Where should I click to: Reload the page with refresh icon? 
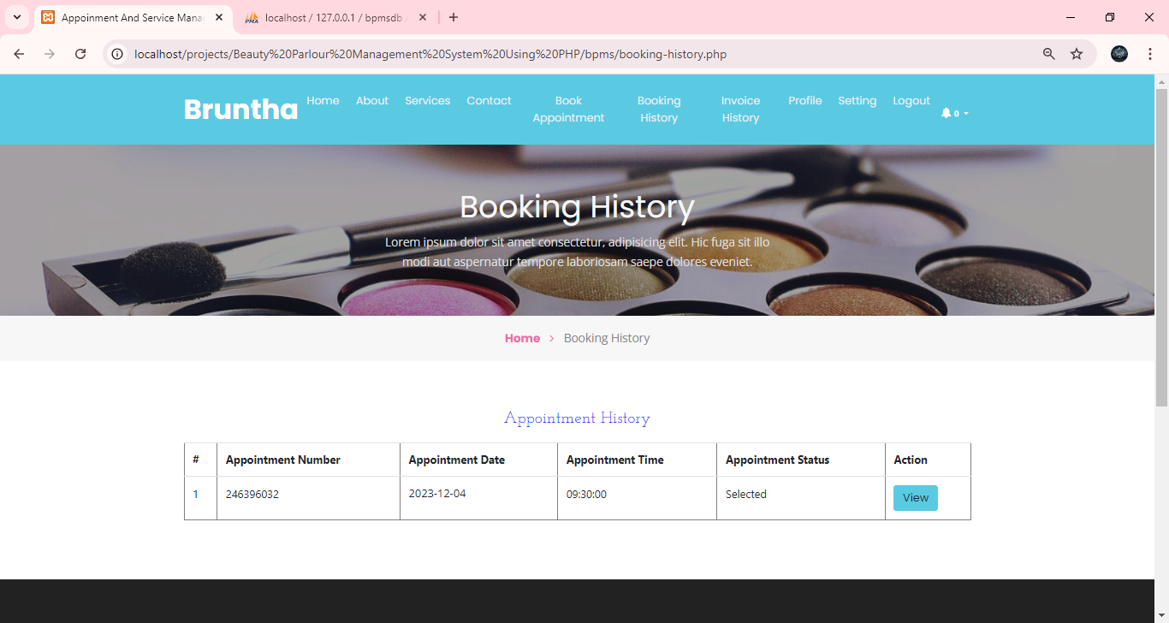tap(80, 54)
